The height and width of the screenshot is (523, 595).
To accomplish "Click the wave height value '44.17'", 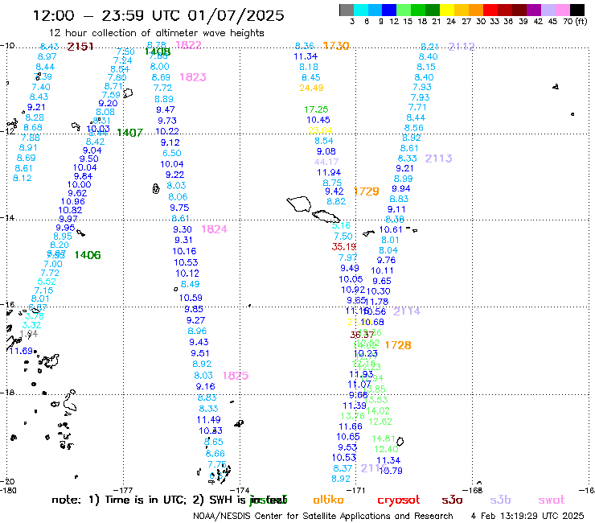I will pos(326,162).
